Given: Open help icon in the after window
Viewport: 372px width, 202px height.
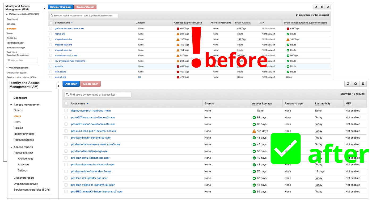Looking at the screenshot, I should 363,84.
